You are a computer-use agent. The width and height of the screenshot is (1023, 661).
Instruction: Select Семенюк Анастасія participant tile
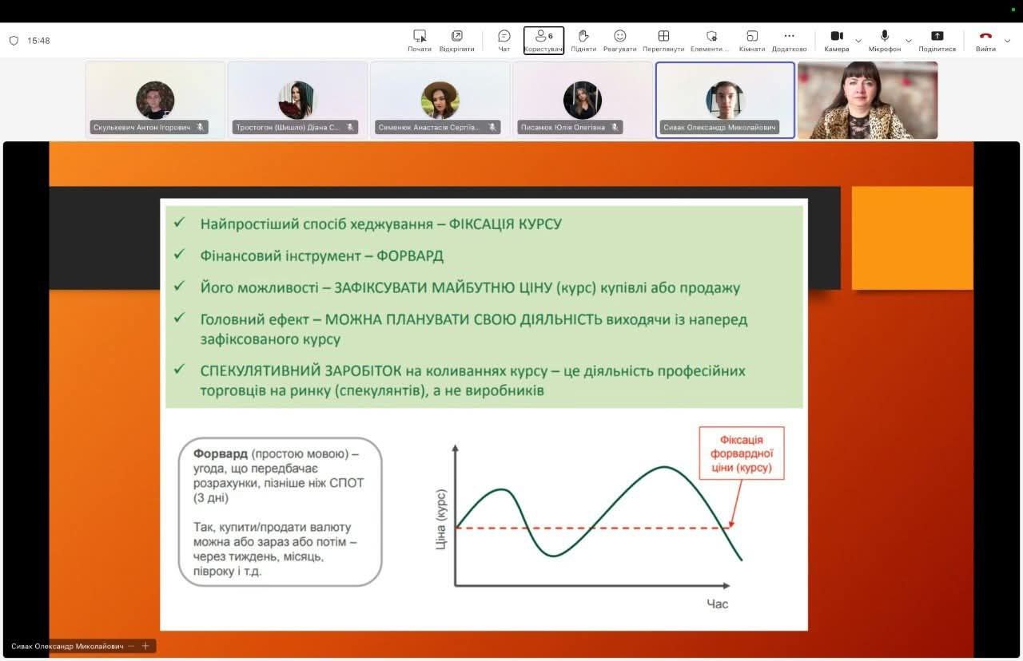[x=440, y=101]
